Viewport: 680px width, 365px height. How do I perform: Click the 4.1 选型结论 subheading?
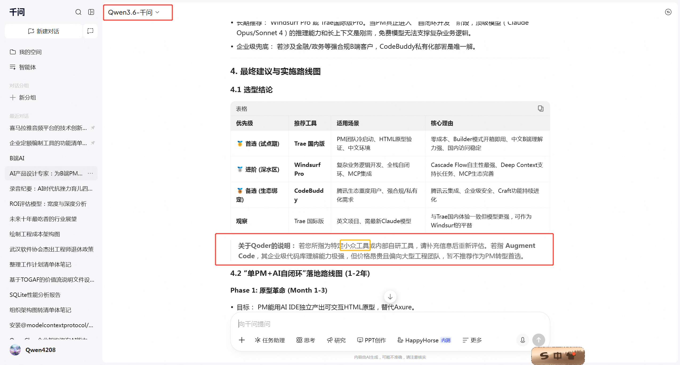pyautogui.click(x=251, y=89)
